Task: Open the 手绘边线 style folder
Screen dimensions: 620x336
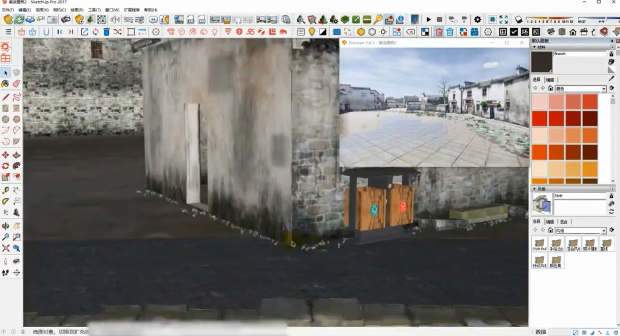Action: (556, 244)
